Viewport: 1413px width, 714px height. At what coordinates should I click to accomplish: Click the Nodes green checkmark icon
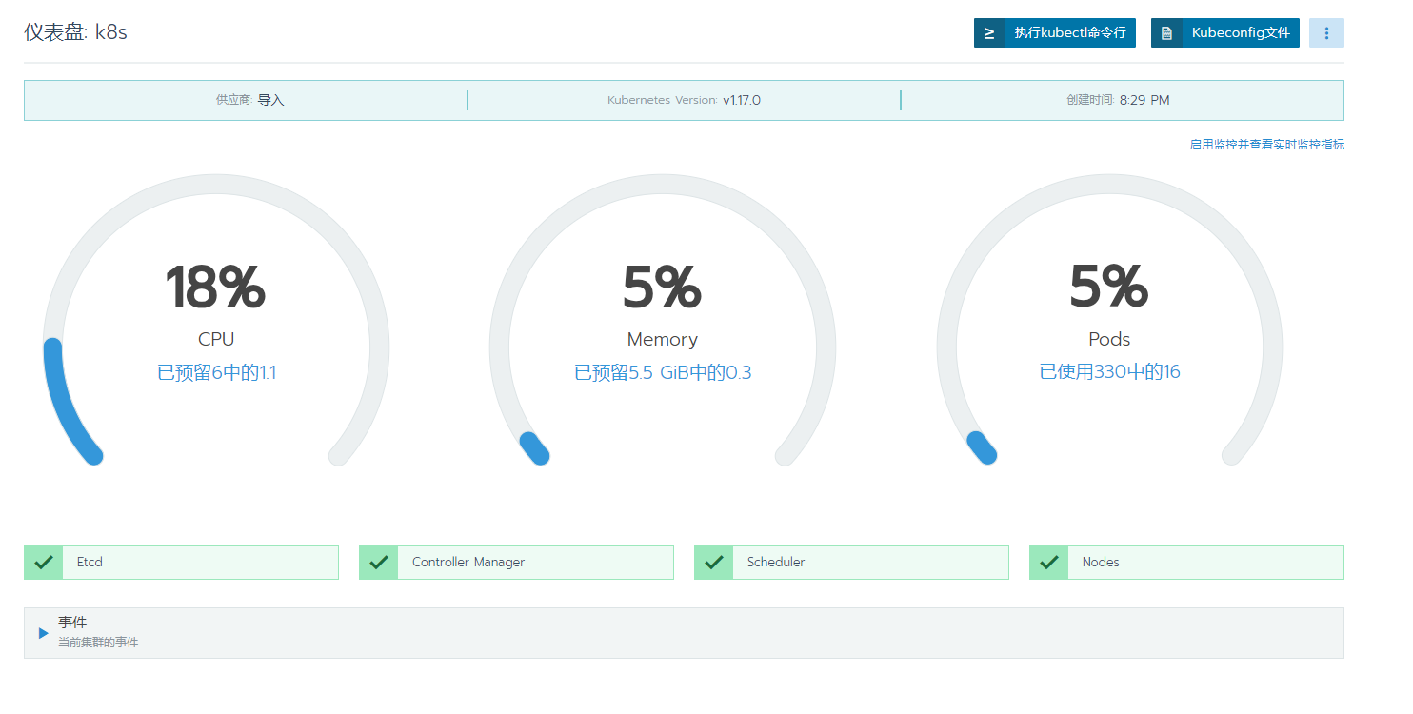[x=1049, y=562]
